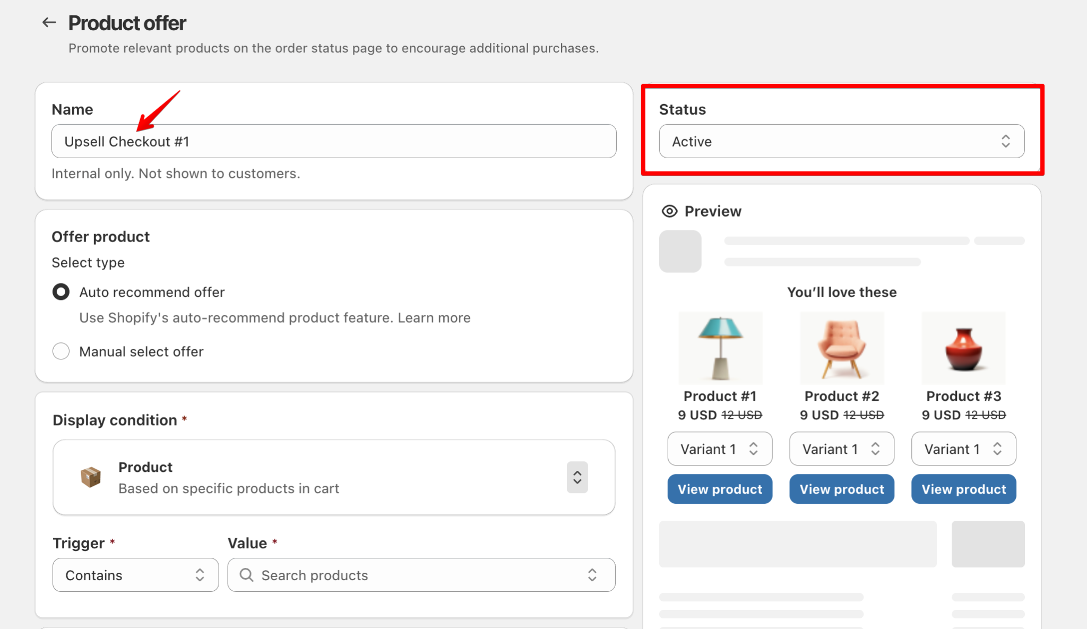This screenshot has width=1087, height=629.
Task: Open the Trigger dropdown set to Contains
Action: 135,575
